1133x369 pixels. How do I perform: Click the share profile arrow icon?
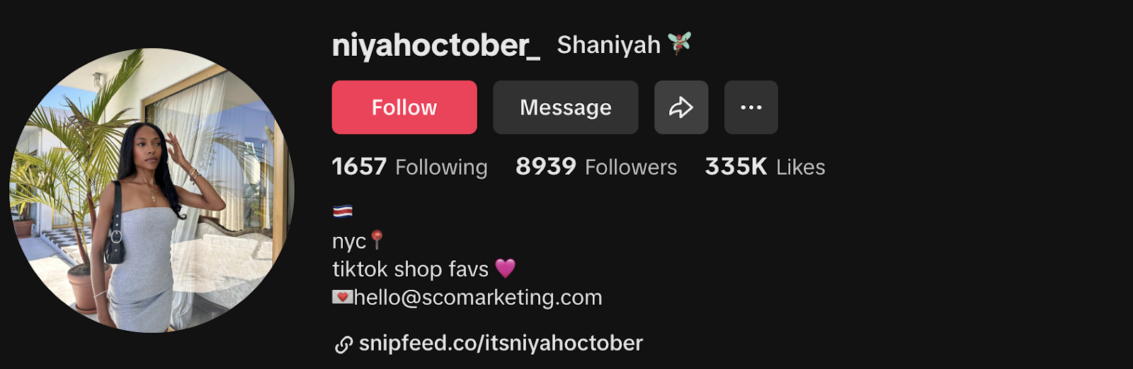coord(681,107)
